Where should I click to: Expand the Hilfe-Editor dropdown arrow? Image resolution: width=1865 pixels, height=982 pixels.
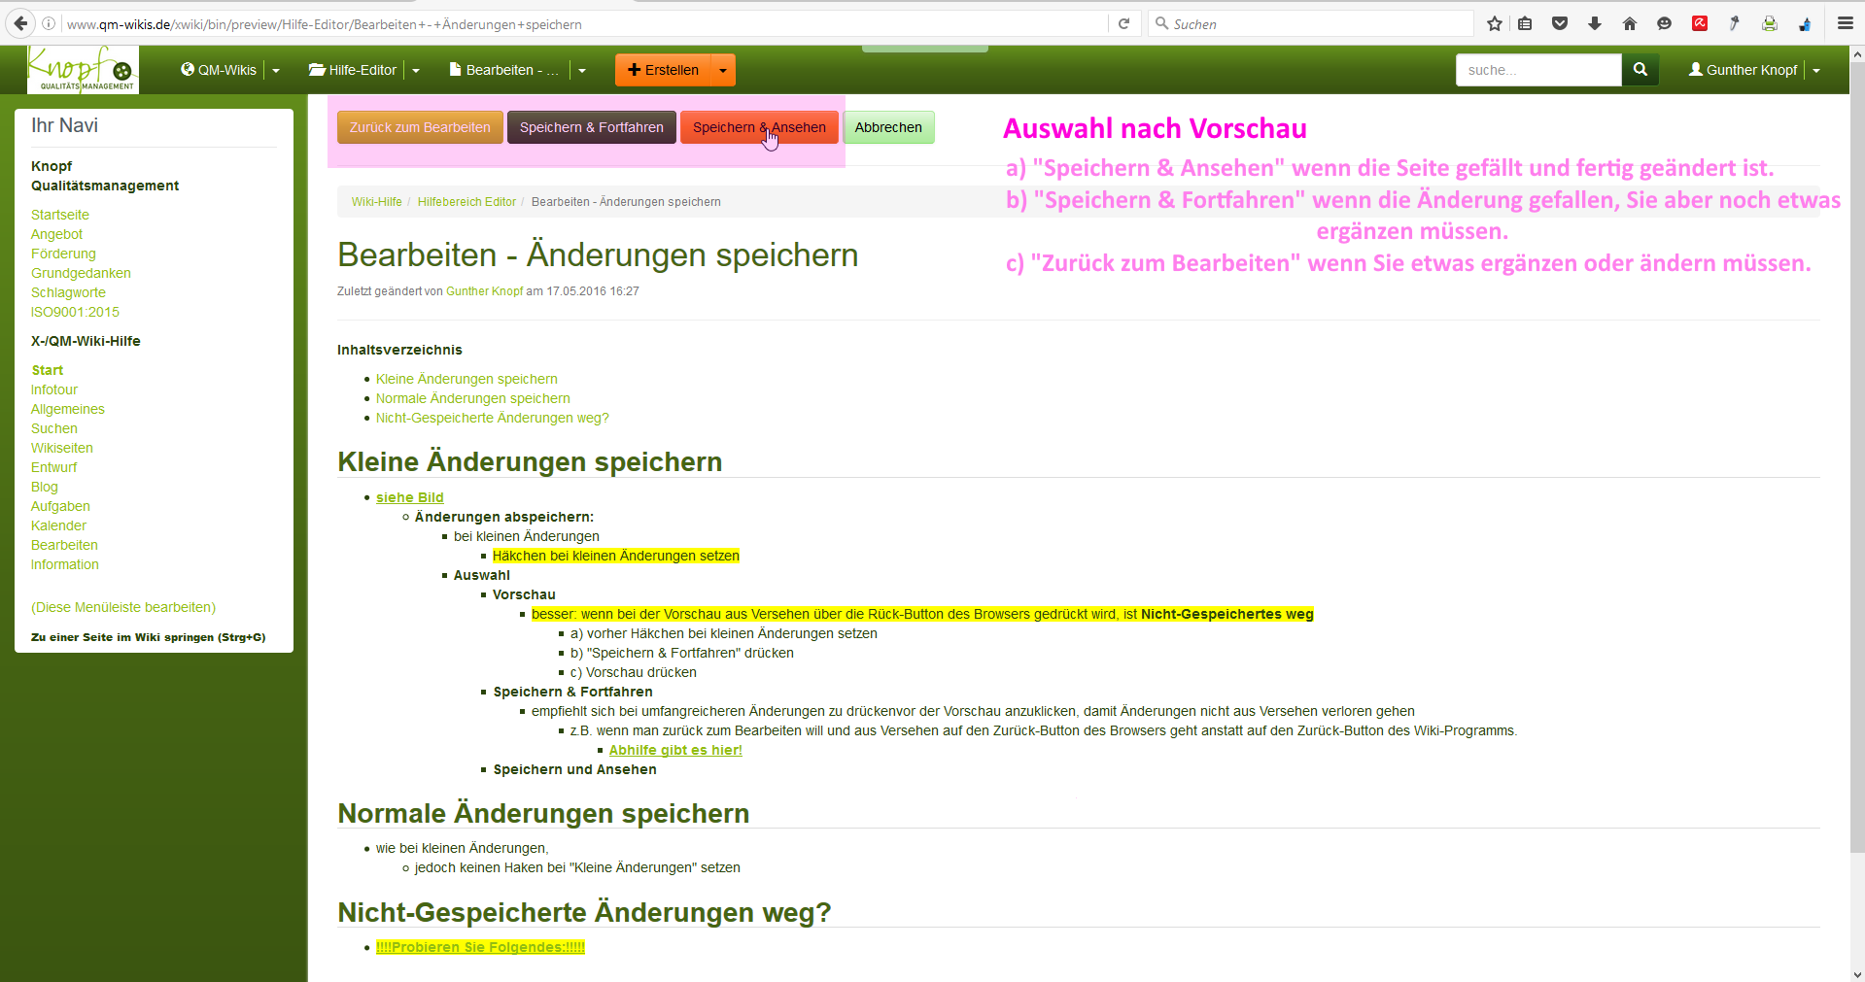[x=416, y=70]
